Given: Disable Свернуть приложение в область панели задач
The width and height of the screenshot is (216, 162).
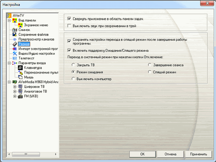Looking at the screenshot, I should pyautogui.click(x=69, y=19).
